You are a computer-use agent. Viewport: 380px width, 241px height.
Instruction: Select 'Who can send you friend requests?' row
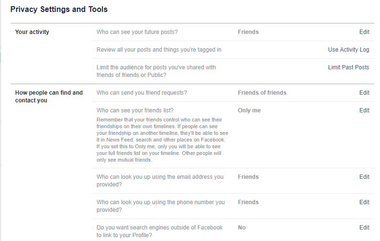pos(141,93)
